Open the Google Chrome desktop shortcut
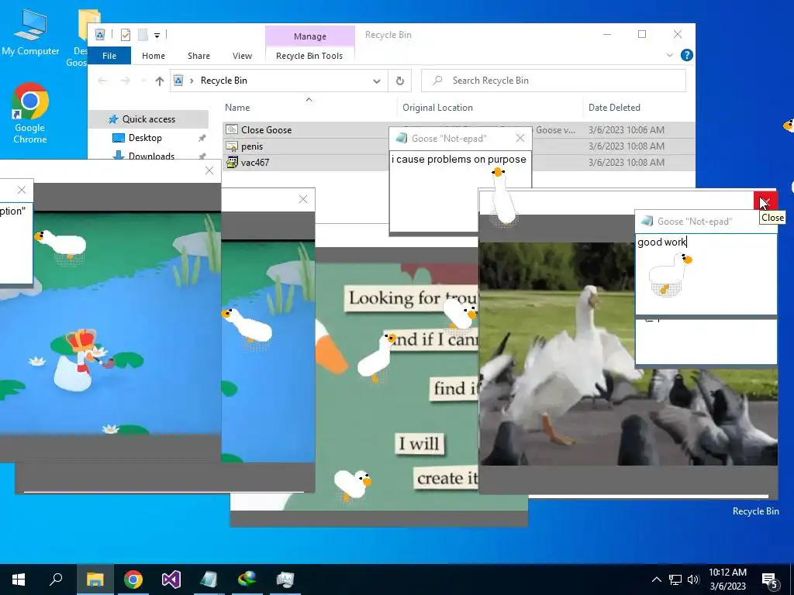This screenshot has height=595, width=794. (x=30, y=113)
